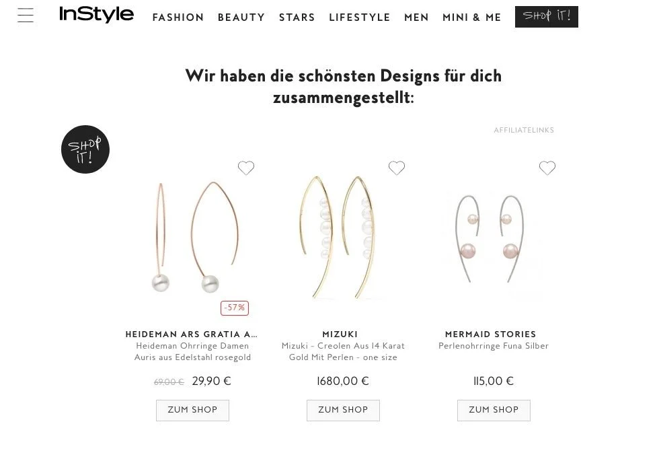Select Lifestyle in the navigation

(x=360, y=17)
